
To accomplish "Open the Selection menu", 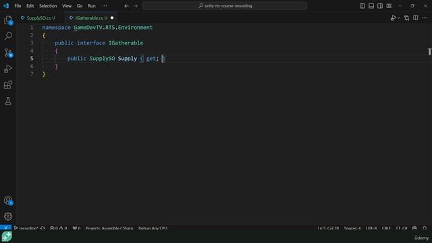I will click(48, 6).
